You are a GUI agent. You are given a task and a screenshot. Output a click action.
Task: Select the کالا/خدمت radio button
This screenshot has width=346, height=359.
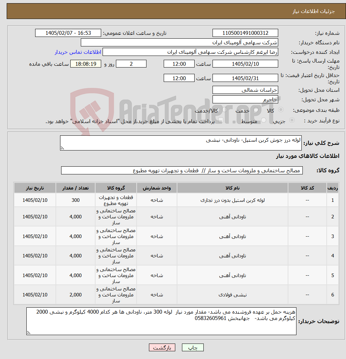[225, 110]
